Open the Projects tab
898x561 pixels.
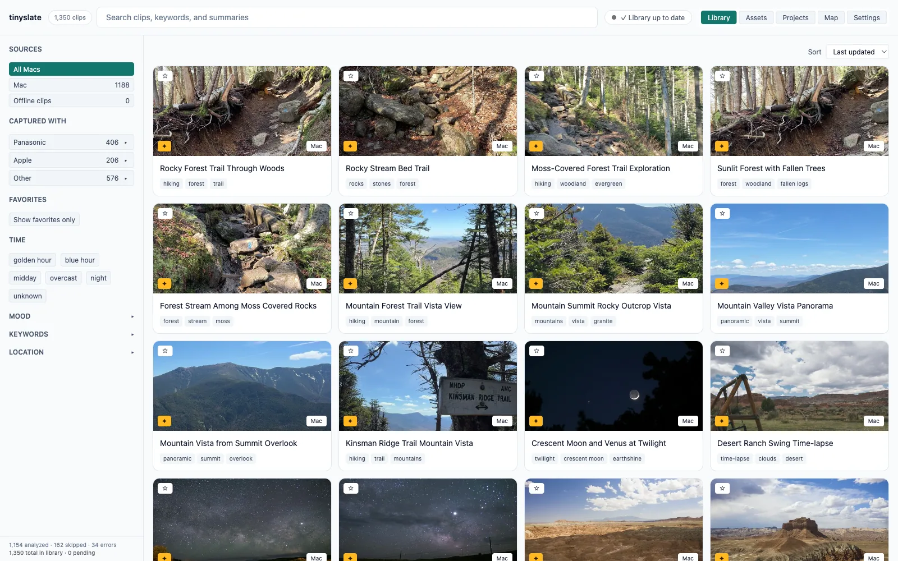coord(795,18)
